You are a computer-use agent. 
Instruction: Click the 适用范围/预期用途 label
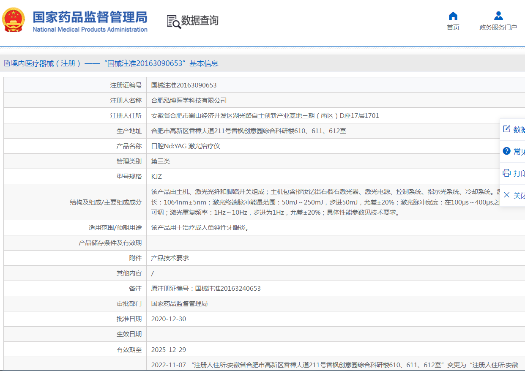[115, 227]
